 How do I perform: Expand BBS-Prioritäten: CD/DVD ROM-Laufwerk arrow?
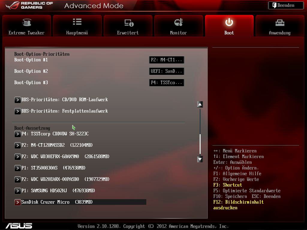coord(17,100)
